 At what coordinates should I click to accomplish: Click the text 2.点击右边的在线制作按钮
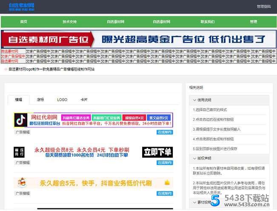pos(213,120)
